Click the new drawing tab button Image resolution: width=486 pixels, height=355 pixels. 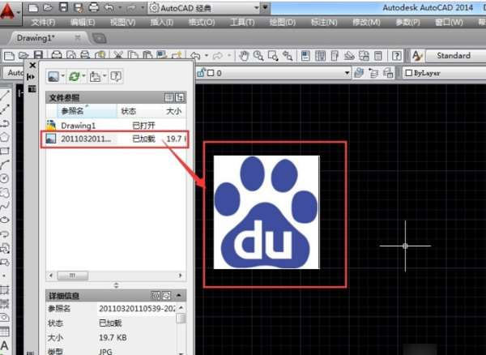pos(100,38)
